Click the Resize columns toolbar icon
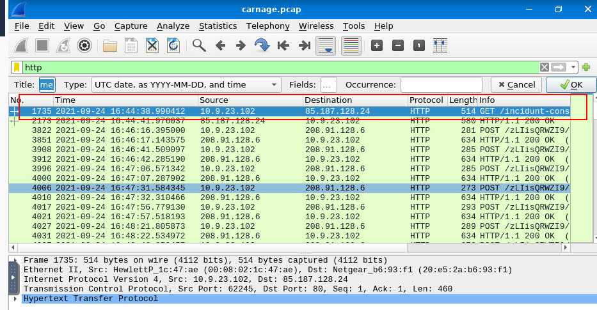The height and width of the screenshot is (310, 597). tap(440, 45)
